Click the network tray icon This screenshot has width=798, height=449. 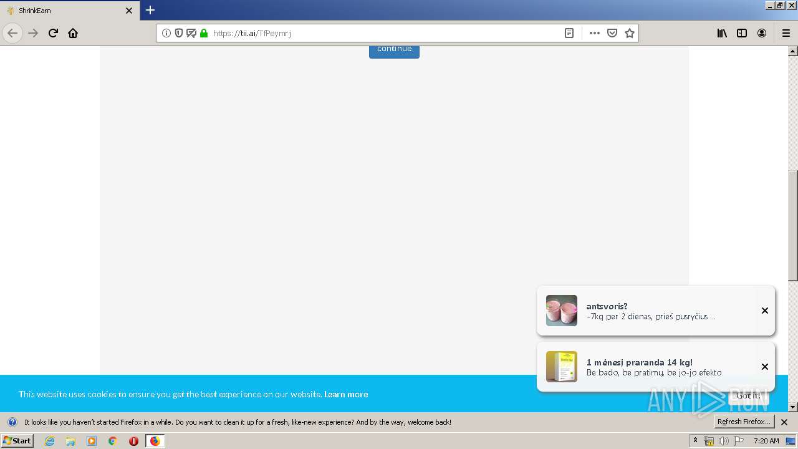(709, 441)
